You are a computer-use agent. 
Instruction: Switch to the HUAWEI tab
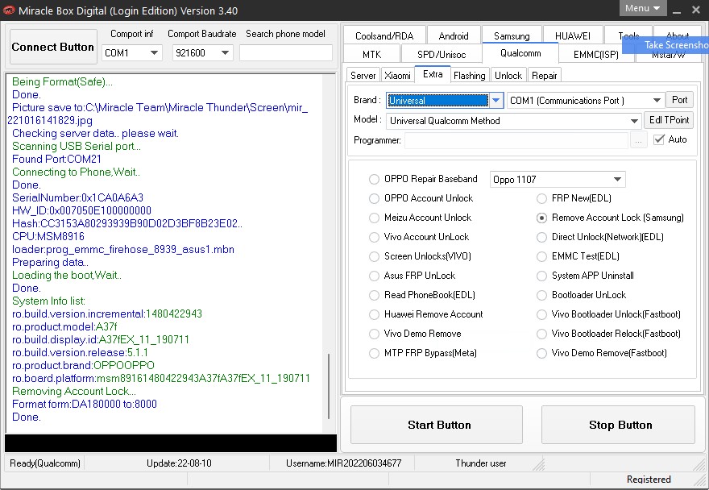coord(573,35)
